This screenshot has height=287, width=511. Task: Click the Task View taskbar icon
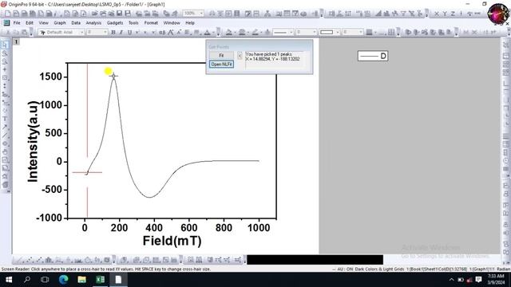pos(45,280)
